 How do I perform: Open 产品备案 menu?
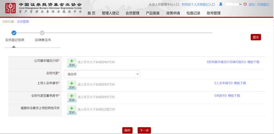tap(153, 13)
